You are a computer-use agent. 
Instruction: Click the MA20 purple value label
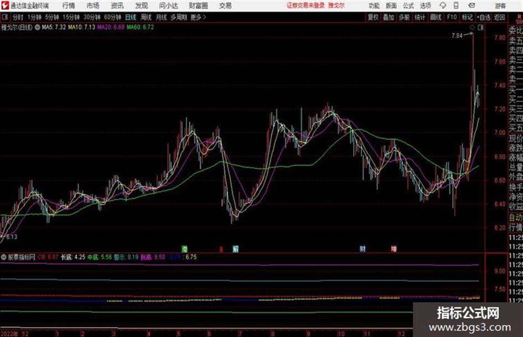point(111,27)
